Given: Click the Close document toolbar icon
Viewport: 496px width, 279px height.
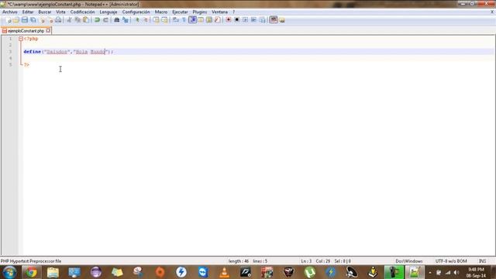Looking at the screenshot, I should (x=42, y=20).
